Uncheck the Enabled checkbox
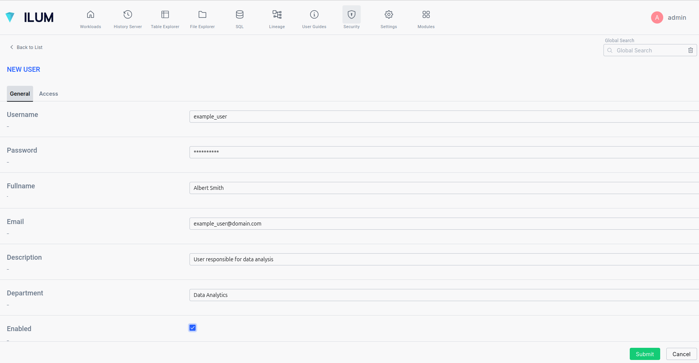This screenshot has width=699, height=363. click(193, 328)
